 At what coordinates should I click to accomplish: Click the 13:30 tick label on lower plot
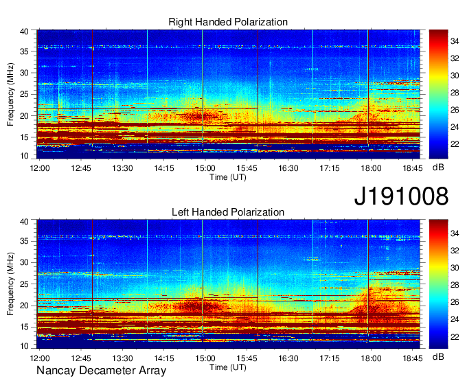click(x=122, y=358)
